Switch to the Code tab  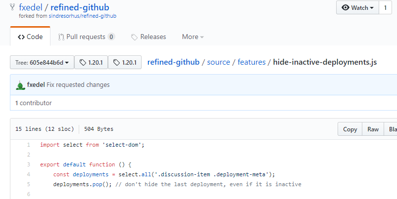30,37
